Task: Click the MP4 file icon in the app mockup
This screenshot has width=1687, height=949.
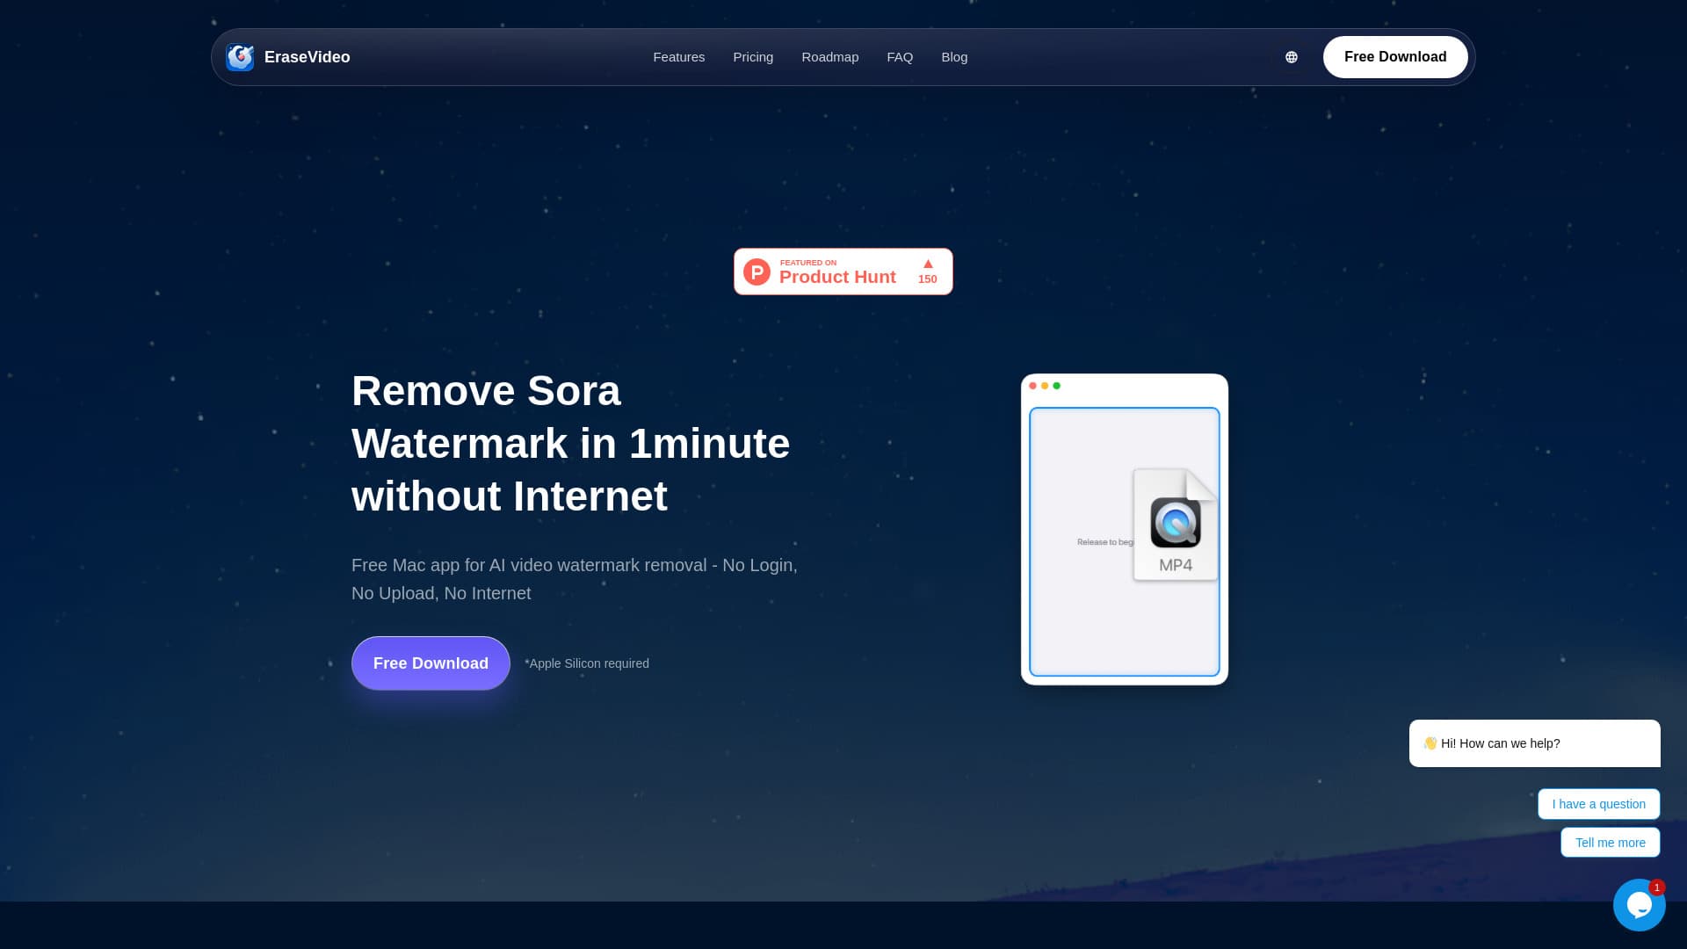Action: [x=1175, y=524]
